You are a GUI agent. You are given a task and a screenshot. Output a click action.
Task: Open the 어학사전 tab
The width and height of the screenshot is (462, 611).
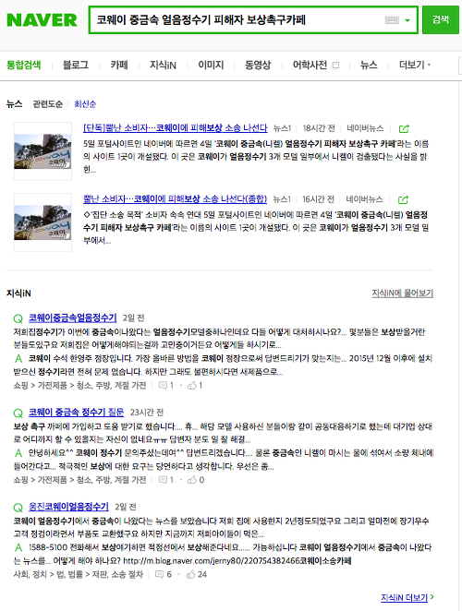pyautogui.click(x=310, y=66)
